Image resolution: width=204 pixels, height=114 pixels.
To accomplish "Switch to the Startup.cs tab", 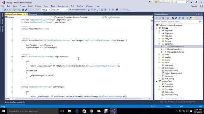I will click(x=33, y=14).
